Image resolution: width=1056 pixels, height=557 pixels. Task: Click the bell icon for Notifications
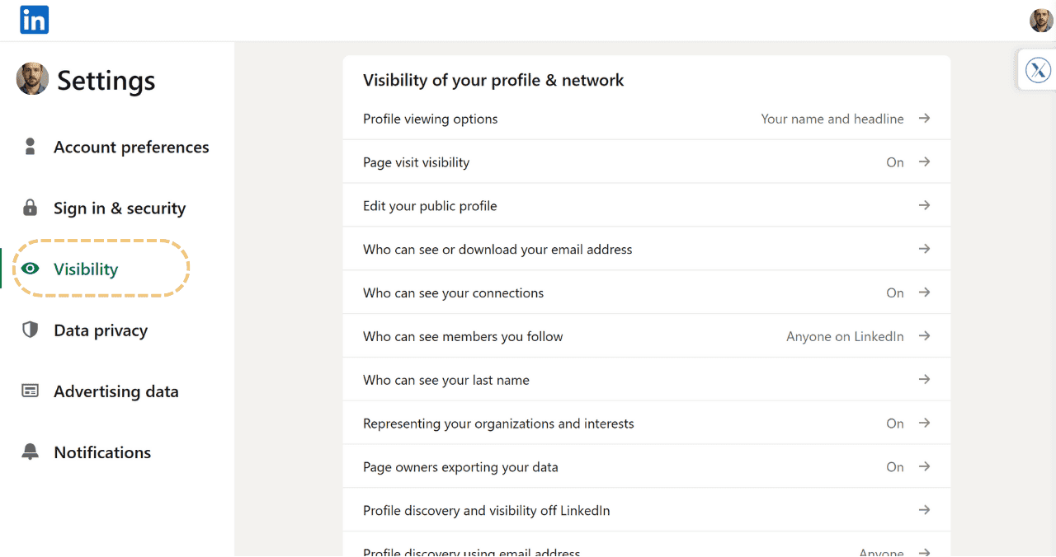[31, 452]
